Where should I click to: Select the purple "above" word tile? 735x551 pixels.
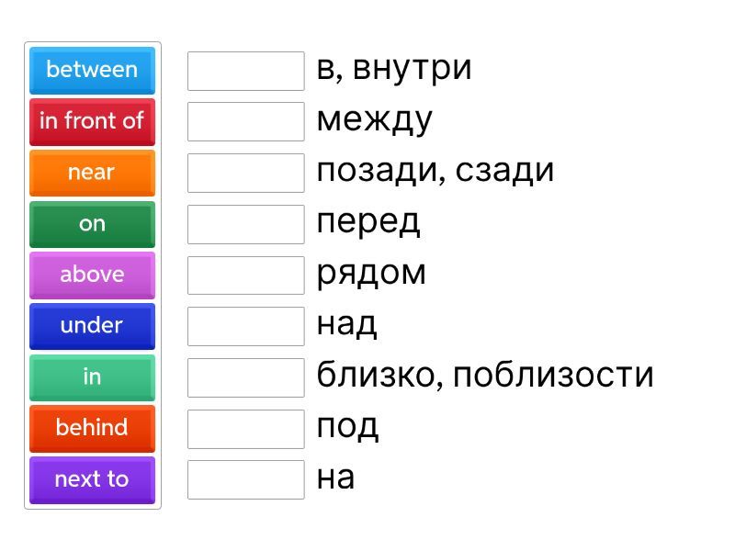[x=92, y=275]
